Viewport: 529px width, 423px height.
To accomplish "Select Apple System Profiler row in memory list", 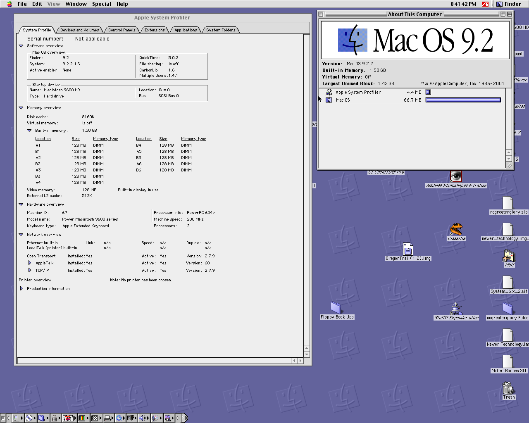I will click(x=412, y=92).
